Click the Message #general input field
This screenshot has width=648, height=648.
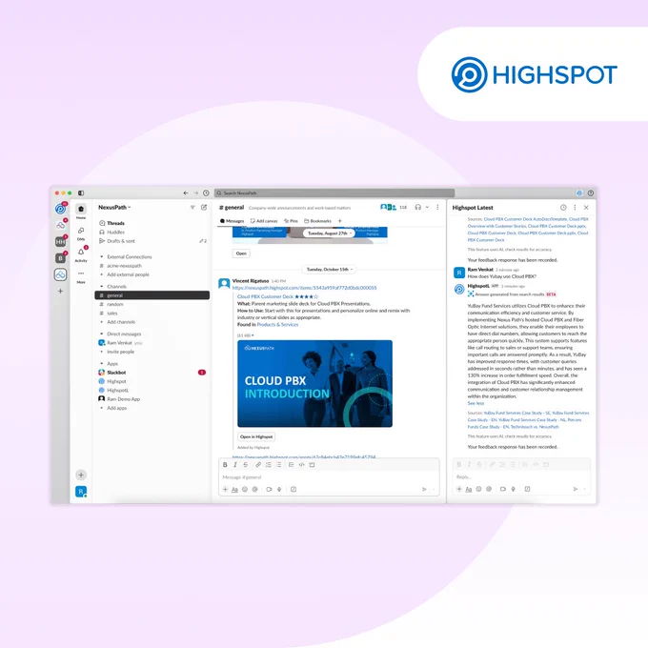tap(329, 477)
